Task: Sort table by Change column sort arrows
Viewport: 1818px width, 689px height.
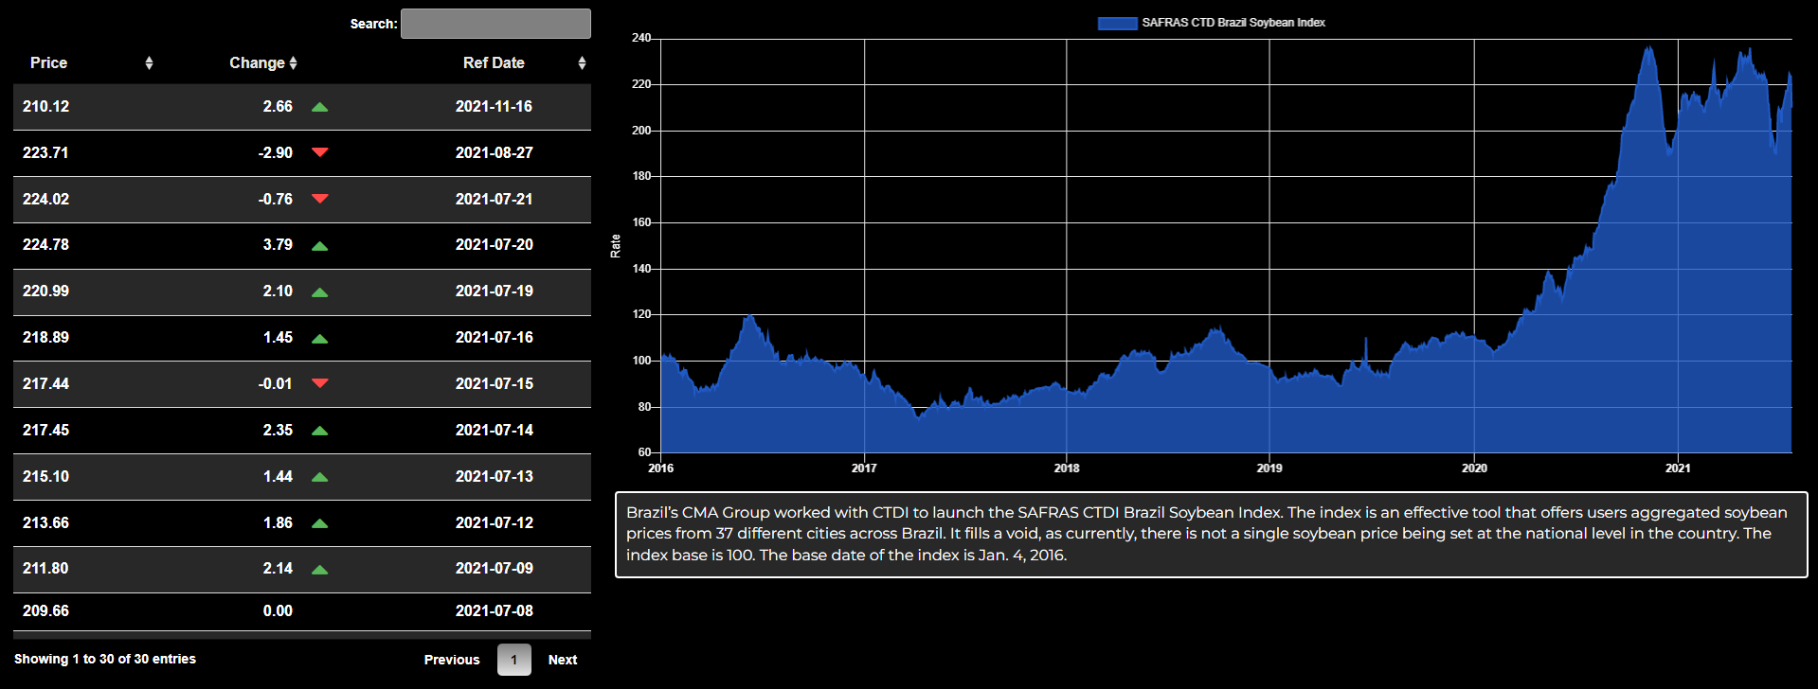Action: coord(294,62)
